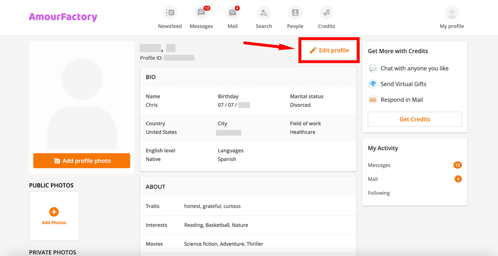
Task: Click Respond in Mail option
Action: pos(401,100)
